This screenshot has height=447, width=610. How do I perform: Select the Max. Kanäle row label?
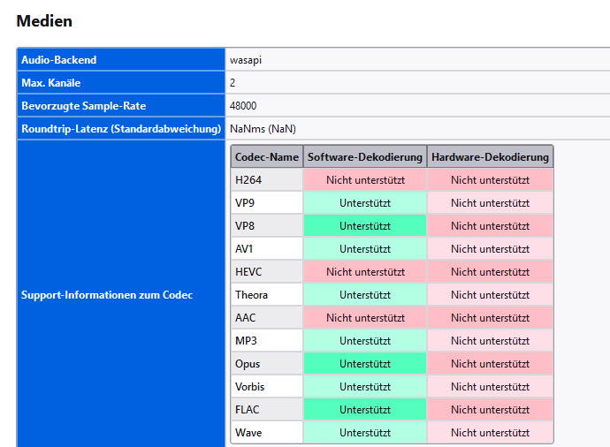(51, 83)
